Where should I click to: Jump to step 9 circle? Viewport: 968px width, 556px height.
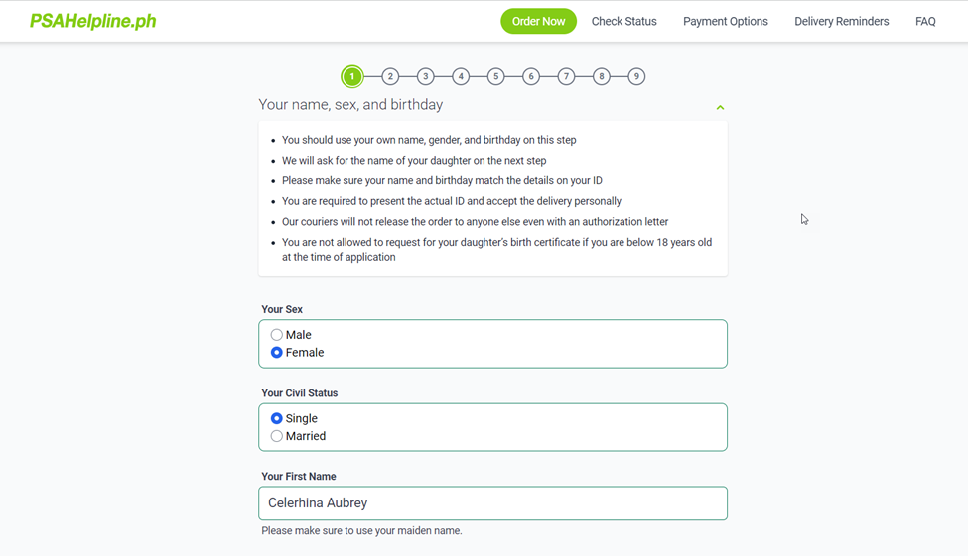[x=636, y=76]
